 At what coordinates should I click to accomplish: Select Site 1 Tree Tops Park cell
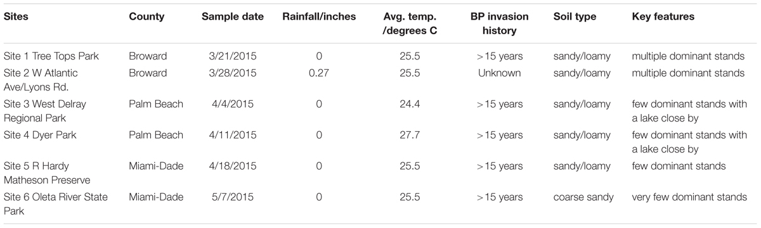tap(49, 56)
